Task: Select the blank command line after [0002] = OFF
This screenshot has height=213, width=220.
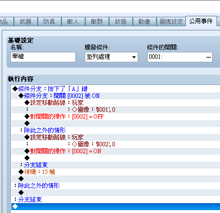Action: point(115,124)
